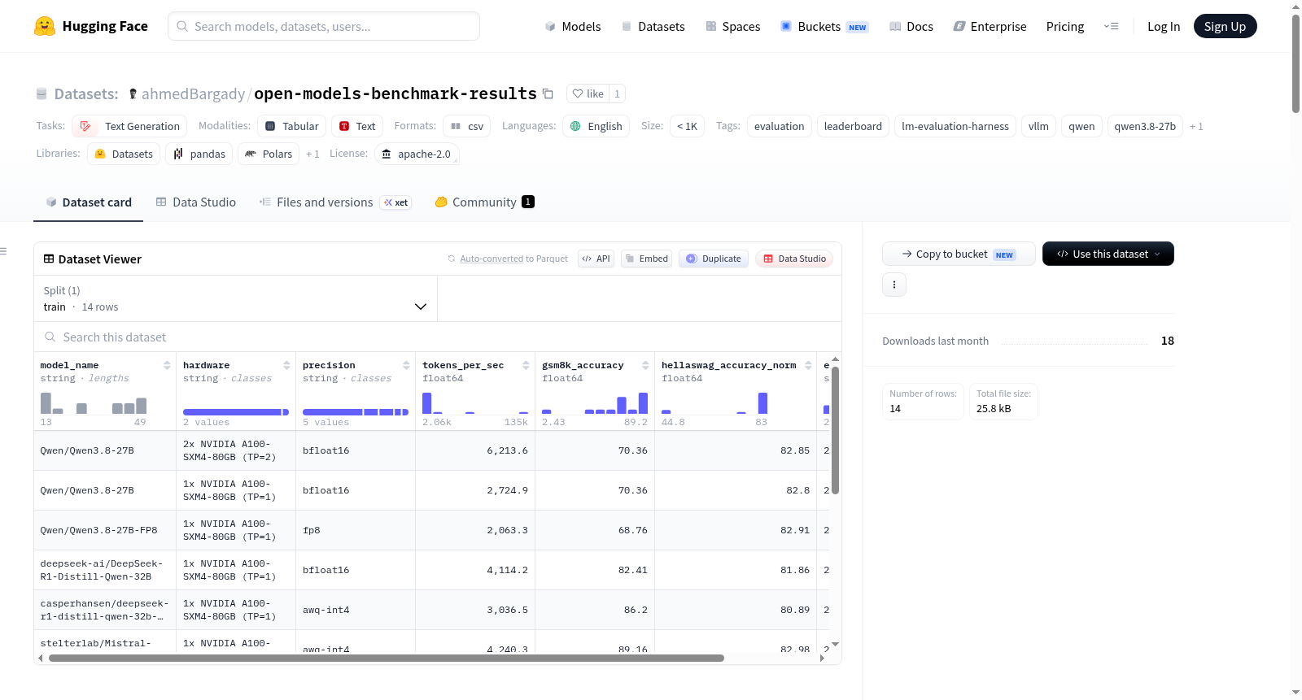Go to Datasets in top navigation
The width and height of the screenshot is (1302, 700).
[653, 26]
